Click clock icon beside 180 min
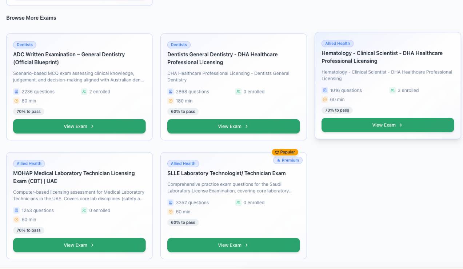Image resolution: width=463 pixels, height=269 pixels. [171, 101]
